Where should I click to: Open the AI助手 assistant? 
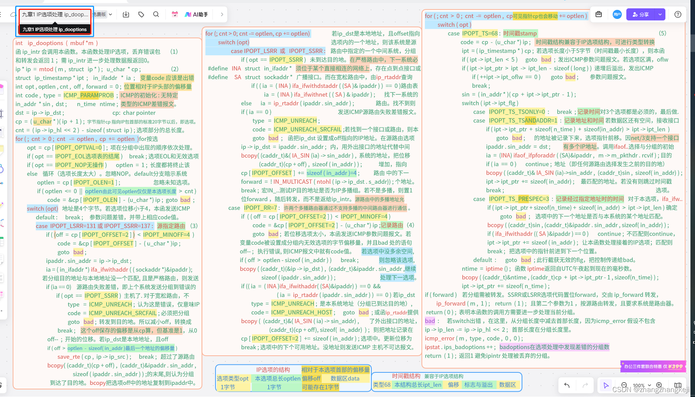coord(196,14)
